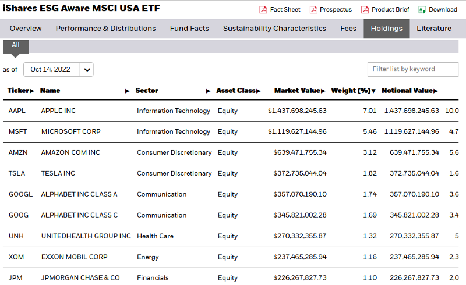Click the Prospectus PDF icon

click(x=313, y=10)
